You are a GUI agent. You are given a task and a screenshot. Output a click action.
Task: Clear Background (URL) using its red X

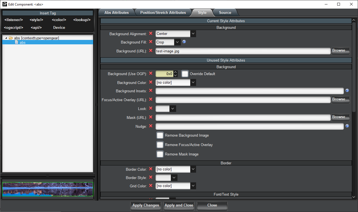click(151, 51)
